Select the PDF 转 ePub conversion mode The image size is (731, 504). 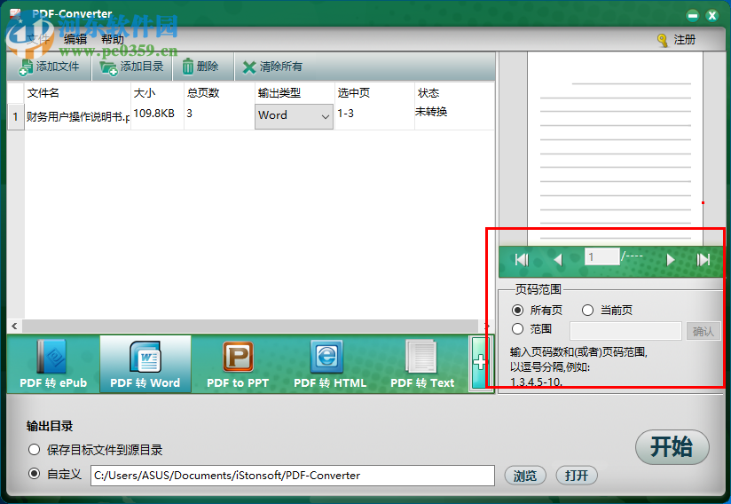53,364
